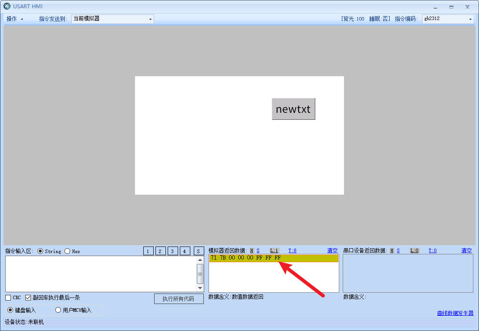Select 用户MCU输入 radio option

(58, 310)
